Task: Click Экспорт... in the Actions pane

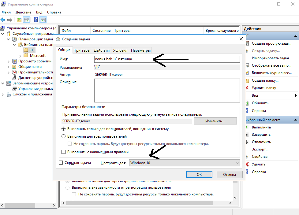Action: 260,149
